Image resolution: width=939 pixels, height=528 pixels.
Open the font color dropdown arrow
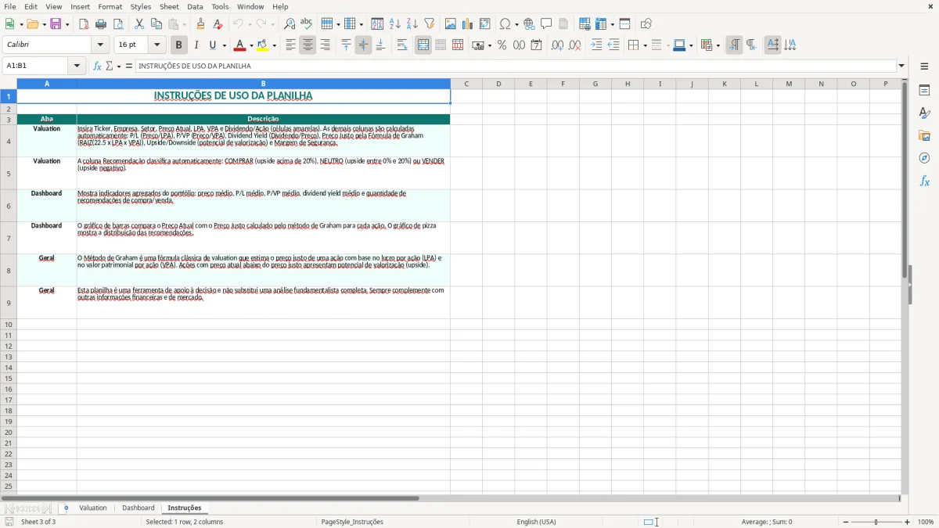(251, 45)
